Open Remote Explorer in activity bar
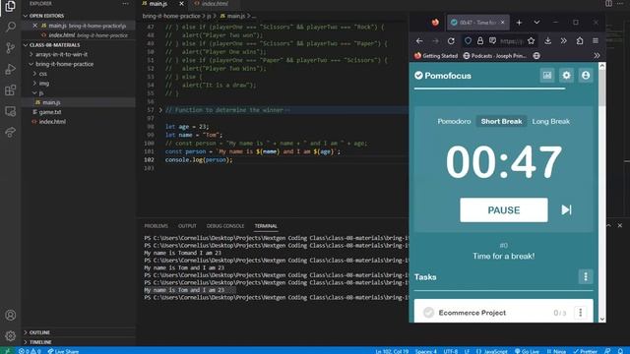Image resolution: width=630 pixels, height=354 pixels. tap(11, 111)
